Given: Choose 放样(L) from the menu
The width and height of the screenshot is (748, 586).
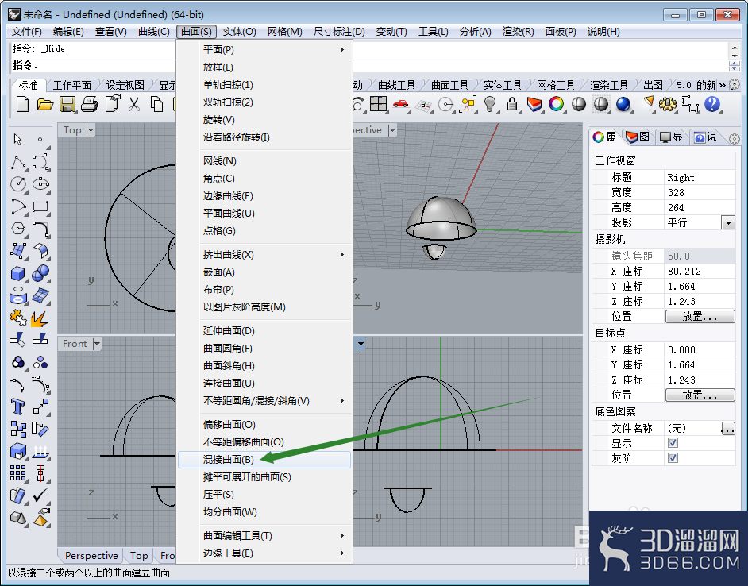Looking at the screenshot, I should tap(264, 67).
